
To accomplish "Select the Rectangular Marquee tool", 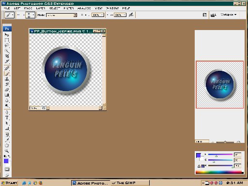I will pos(7,40).
